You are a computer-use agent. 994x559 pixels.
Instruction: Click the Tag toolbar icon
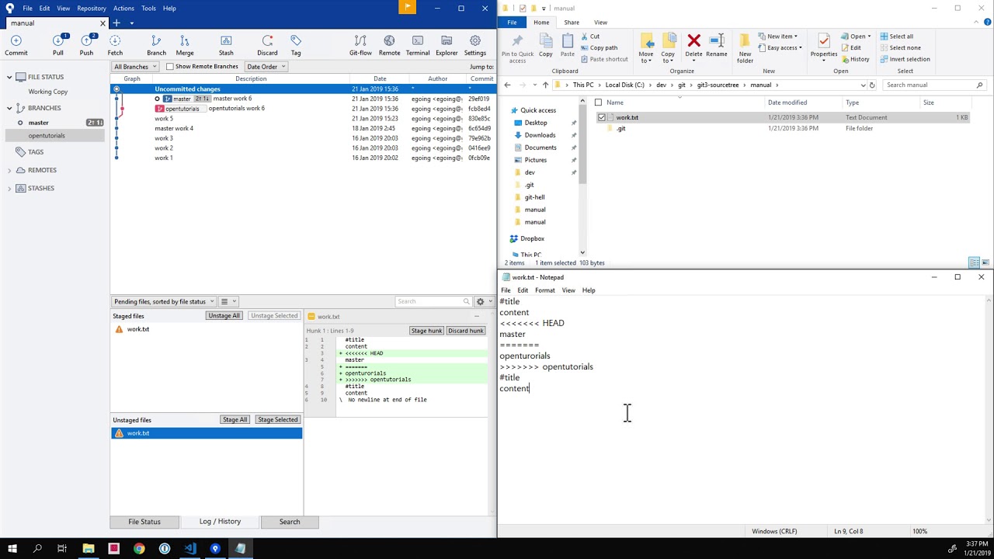point(296,45)
